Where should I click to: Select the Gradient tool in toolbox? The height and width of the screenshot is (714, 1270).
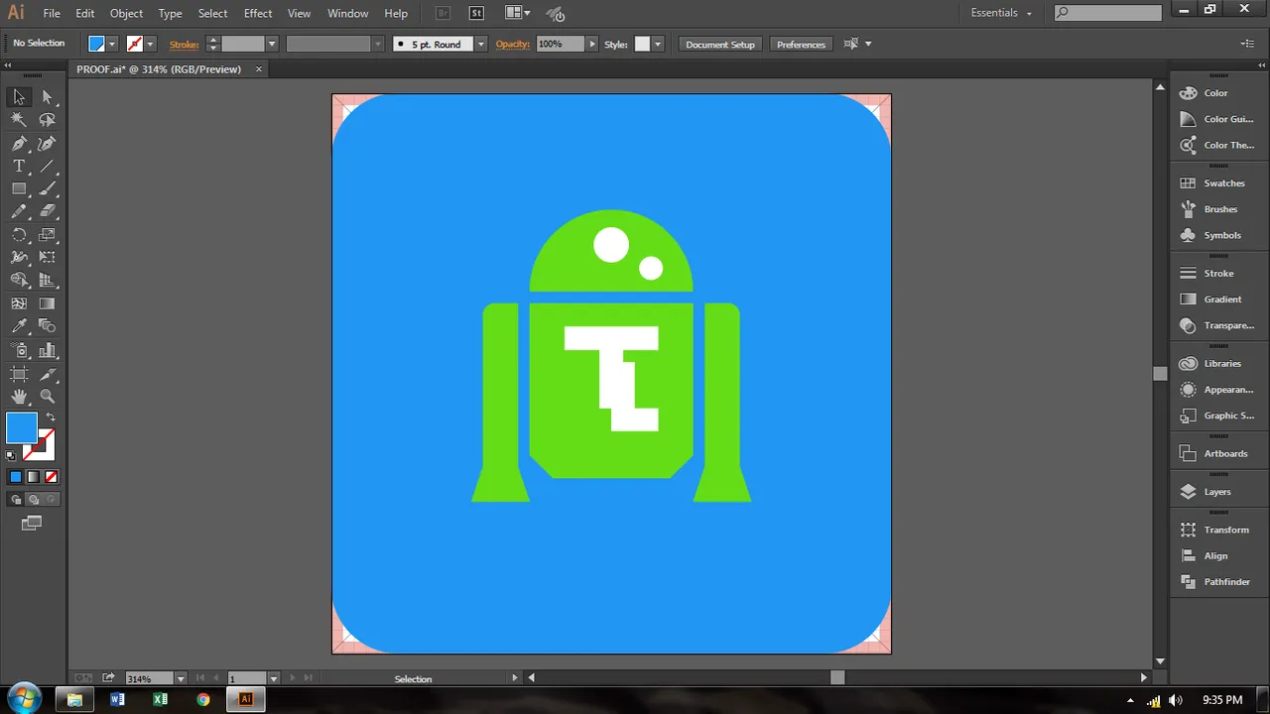pos(48,303)
